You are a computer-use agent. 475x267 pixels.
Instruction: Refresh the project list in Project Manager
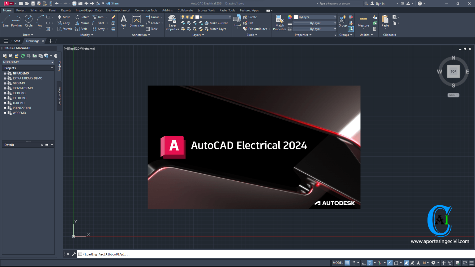click(x=23, y=56)
